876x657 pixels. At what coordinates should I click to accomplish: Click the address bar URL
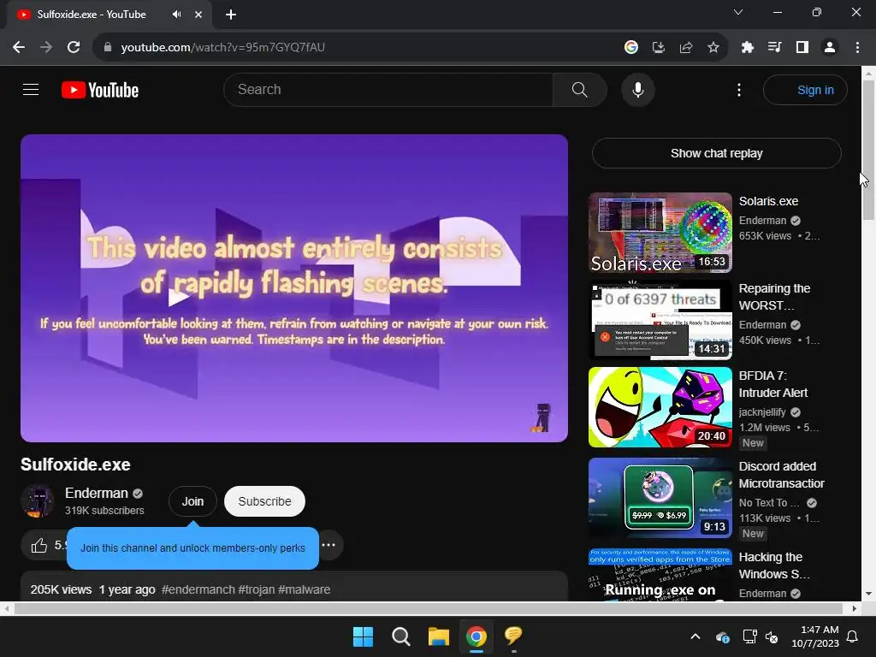click(223, 47)
